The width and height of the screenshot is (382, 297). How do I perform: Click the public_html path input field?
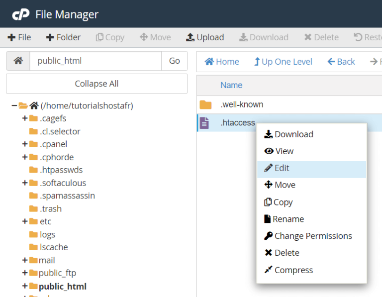coord(95,61)
